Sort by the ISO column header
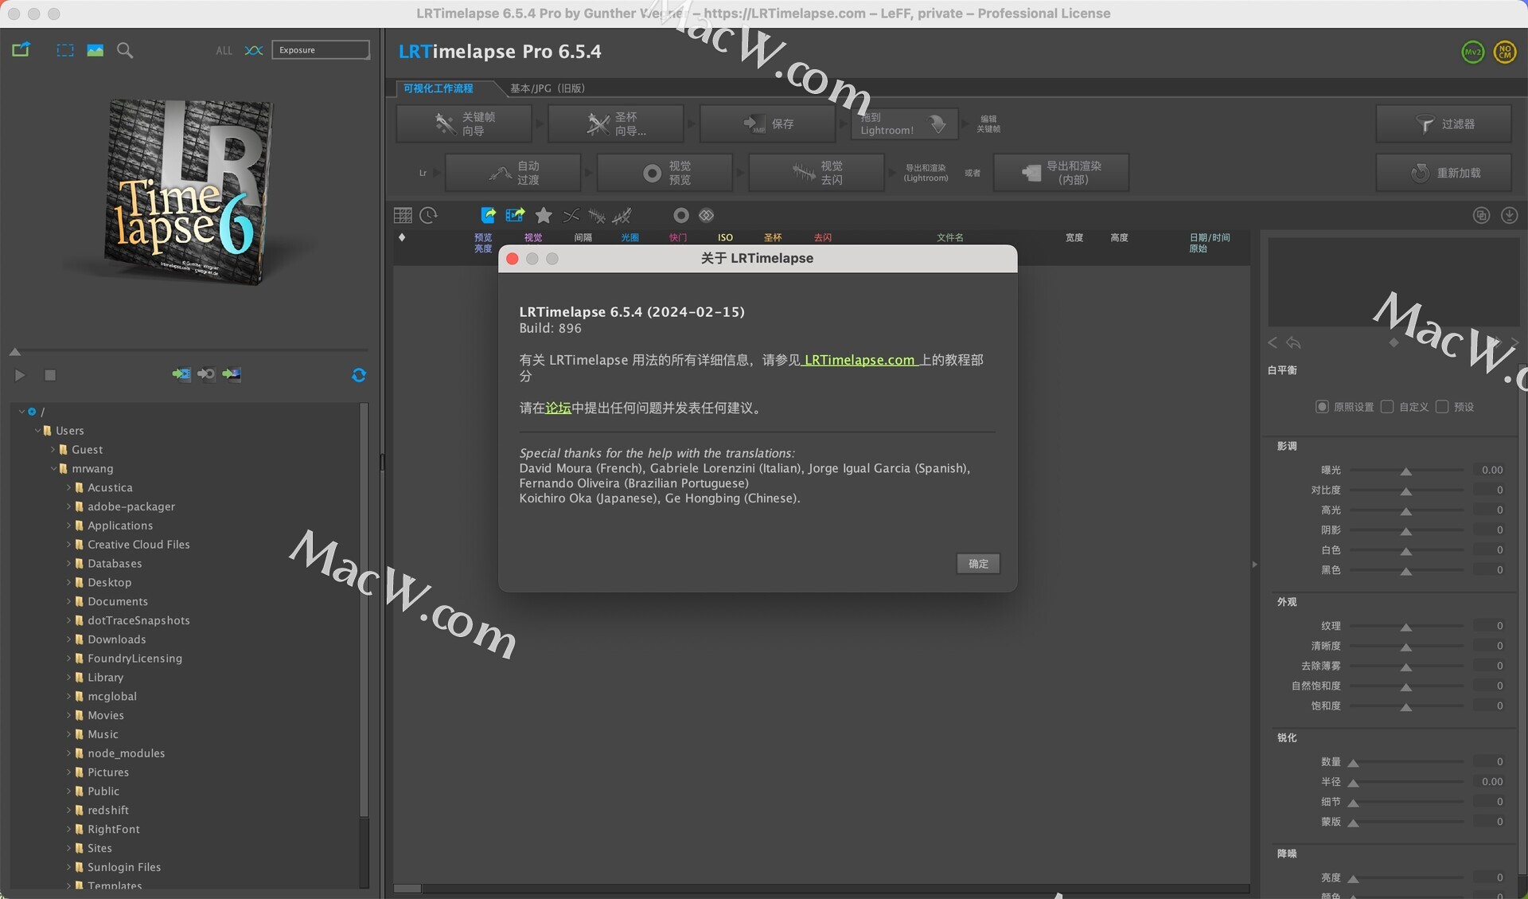The image size is (1528, 899). 725,237
